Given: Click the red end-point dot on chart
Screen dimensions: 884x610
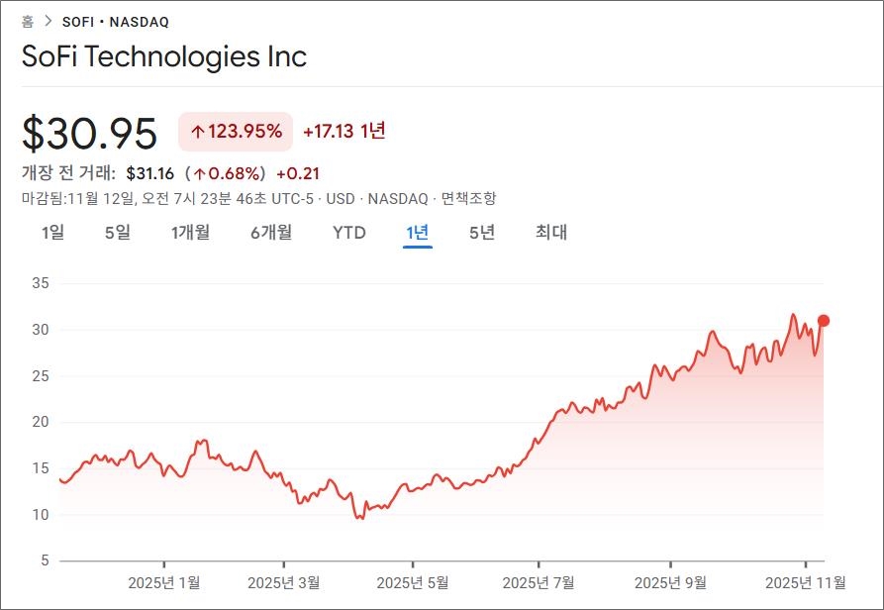Looking at the screenshot, I should coord(824,321).
